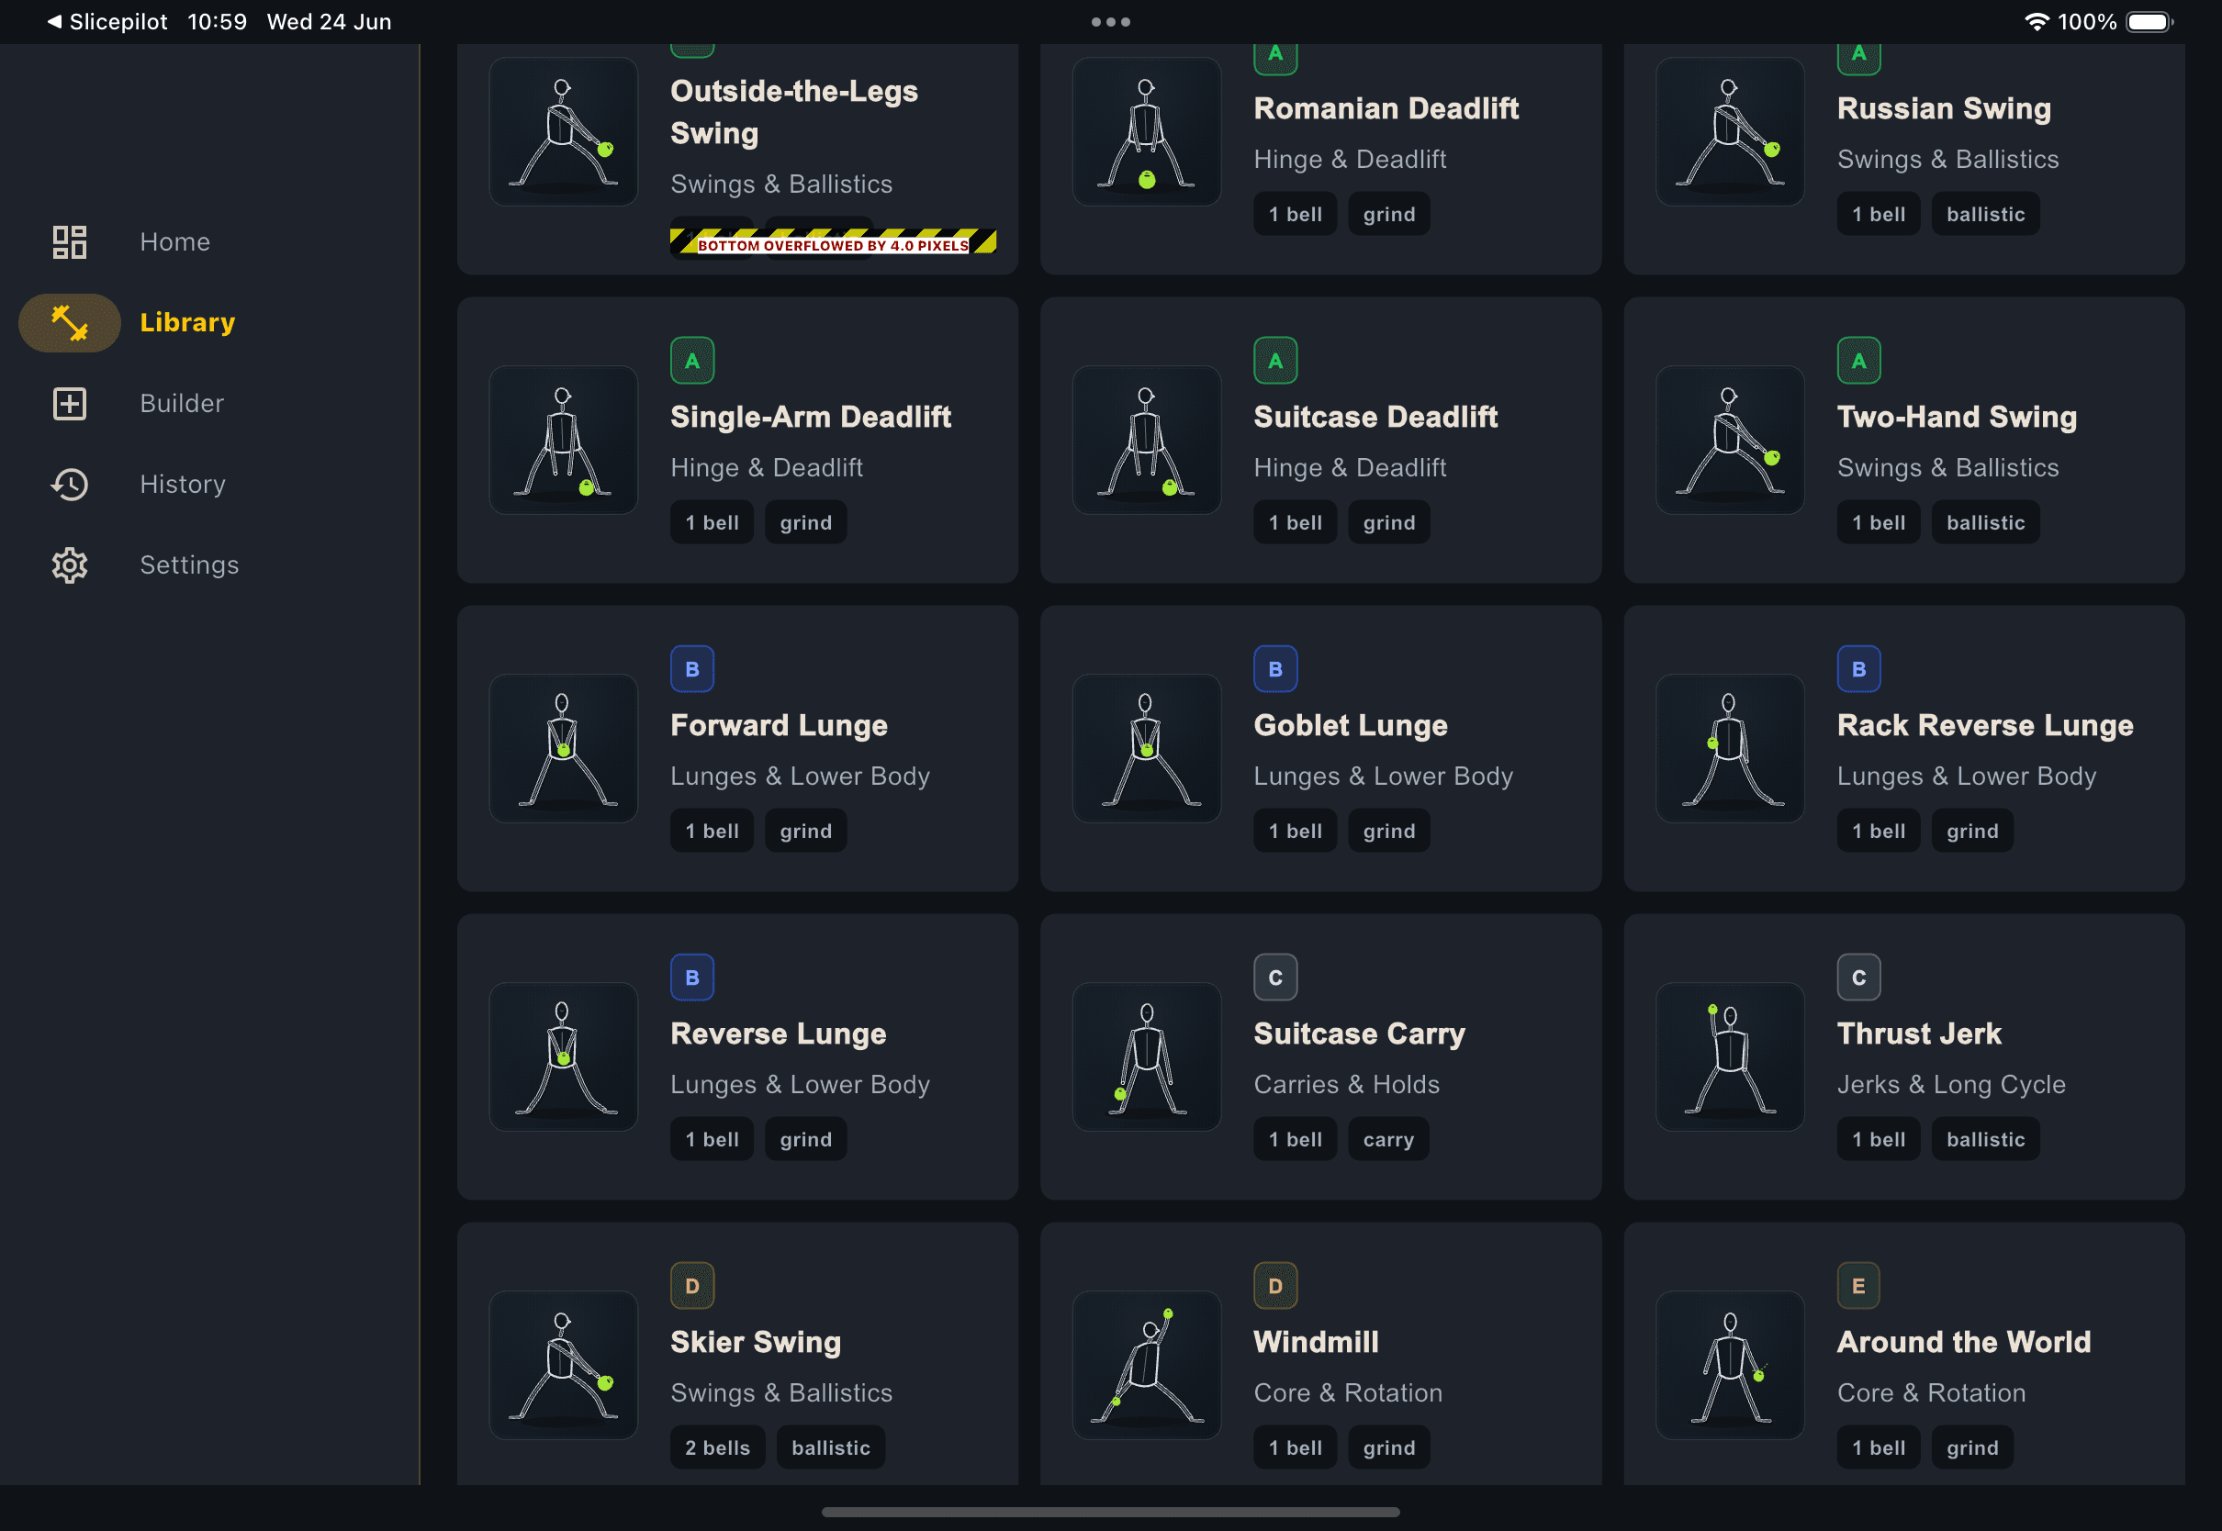Switch to the History tab label
This screenshot has width=2222, height=1531.
tap(183, 485)
